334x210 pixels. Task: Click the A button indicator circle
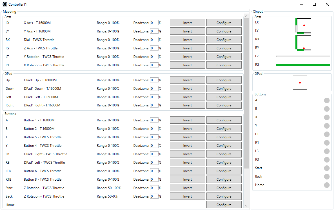tap(327, 100)
